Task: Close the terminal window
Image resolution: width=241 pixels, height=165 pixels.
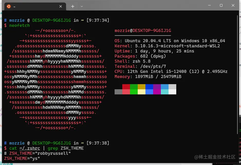Action: pos(233,5)
